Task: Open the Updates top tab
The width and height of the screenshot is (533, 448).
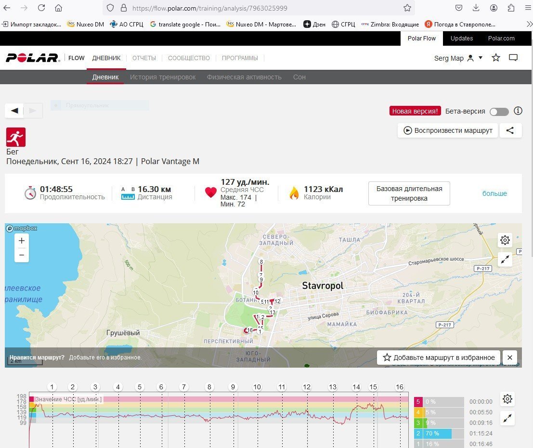Action: tap(461, 38)
